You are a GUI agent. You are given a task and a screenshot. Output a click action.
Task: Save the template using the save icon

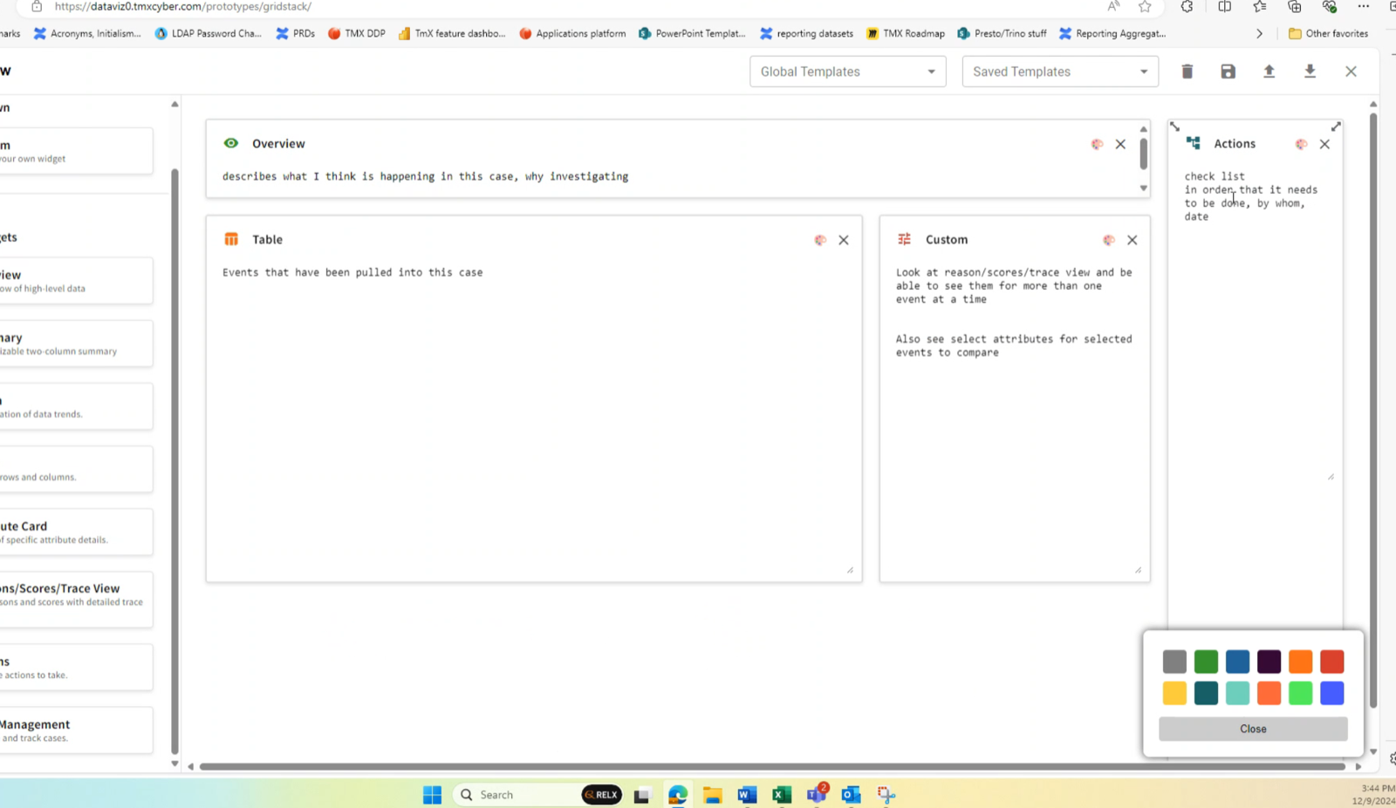point(1228,72)
